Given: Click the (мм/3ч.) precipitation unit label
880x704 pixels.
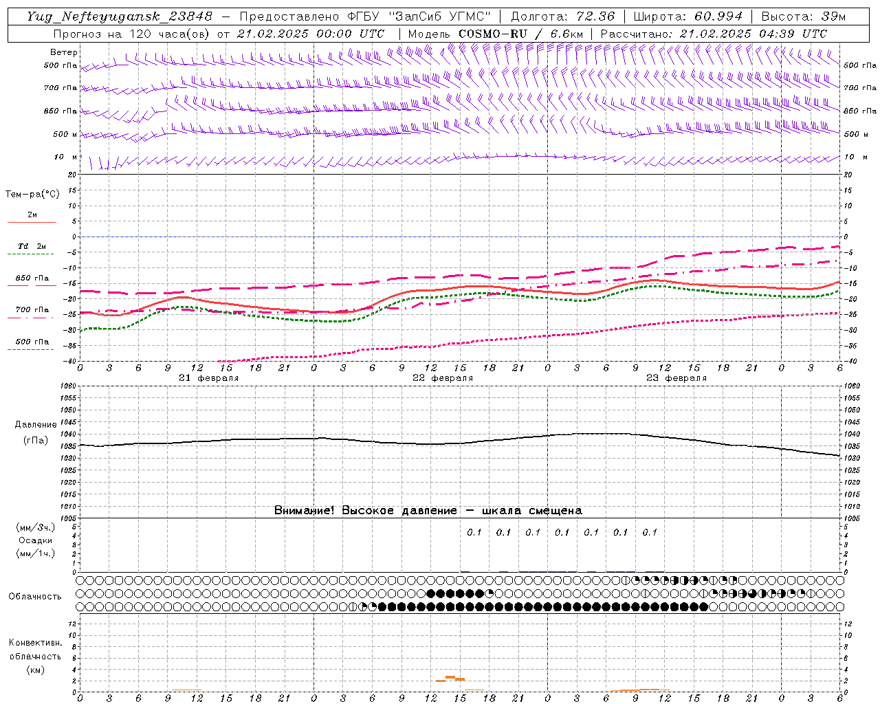Looking at the screenshot, I should point(36,527).
